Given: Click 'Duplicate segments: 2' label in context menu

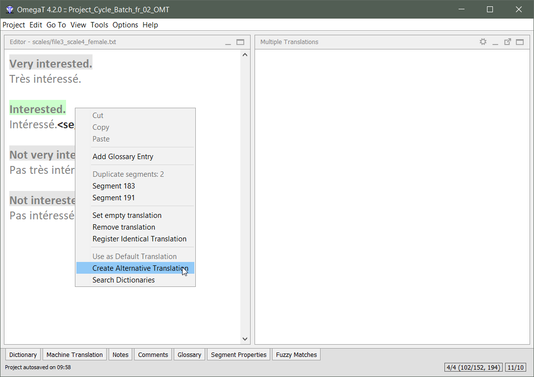Looking at the screenshot, I should point(128,174).
